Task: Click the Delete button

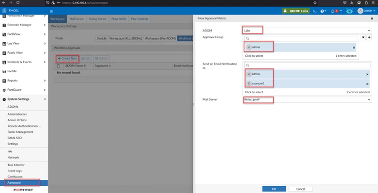Action: pyautogui.click(x=101, y=58)
